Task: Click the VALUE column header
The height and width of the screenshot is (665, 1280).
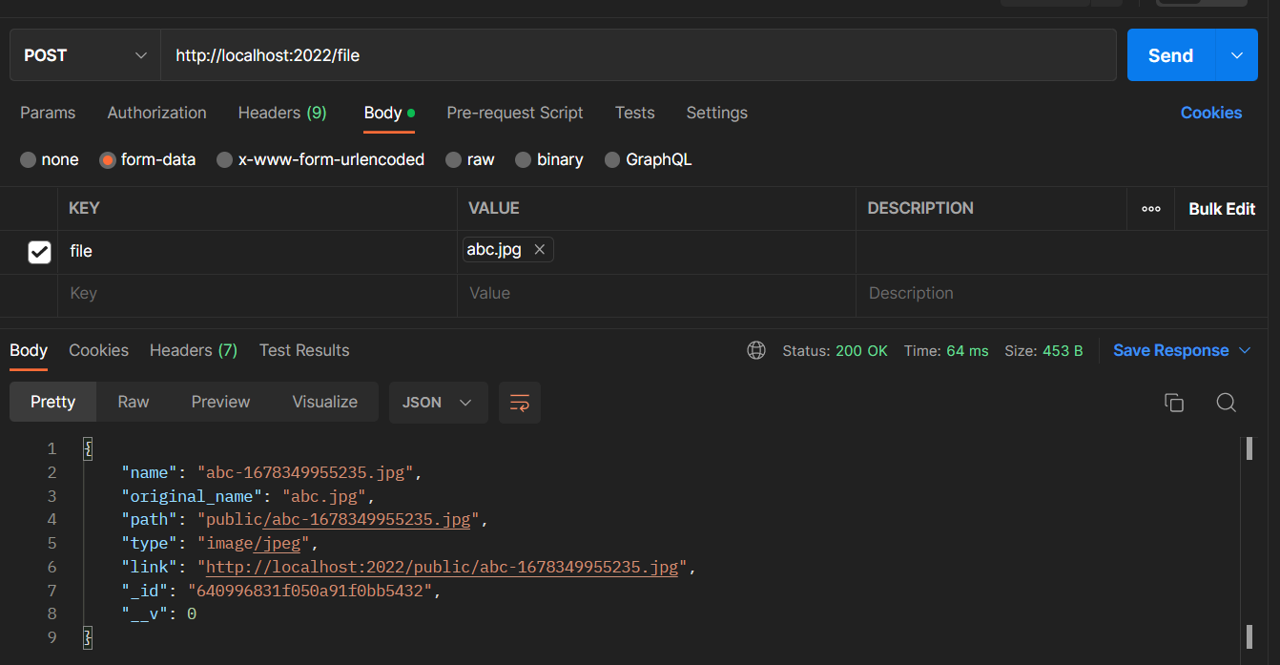Action: pos(494,208)
